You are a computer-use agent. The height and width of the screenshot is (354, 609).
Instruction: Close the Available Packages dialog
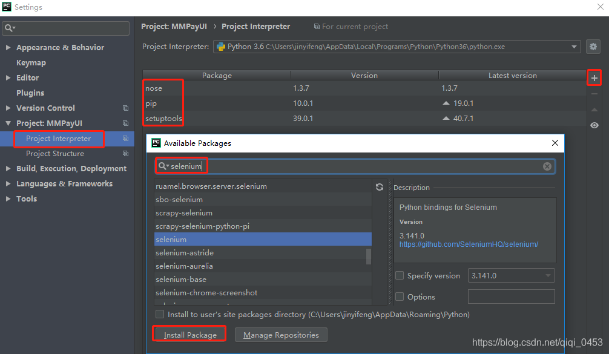[555, 143]
